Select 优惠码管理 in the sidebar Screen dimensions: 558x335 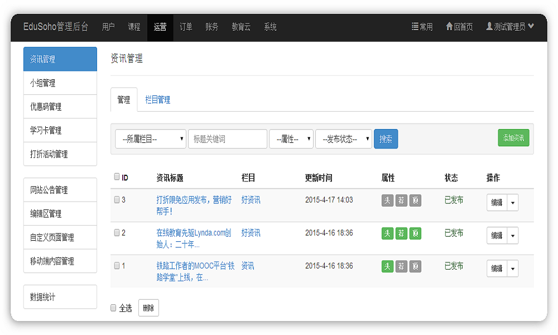click(x=60, y=107)
